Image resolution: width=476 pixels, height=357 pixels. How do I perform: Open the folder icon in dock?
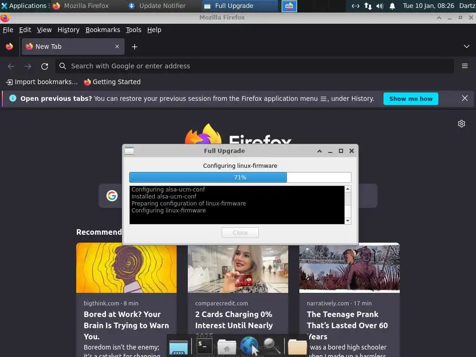[x=297, y=347]
